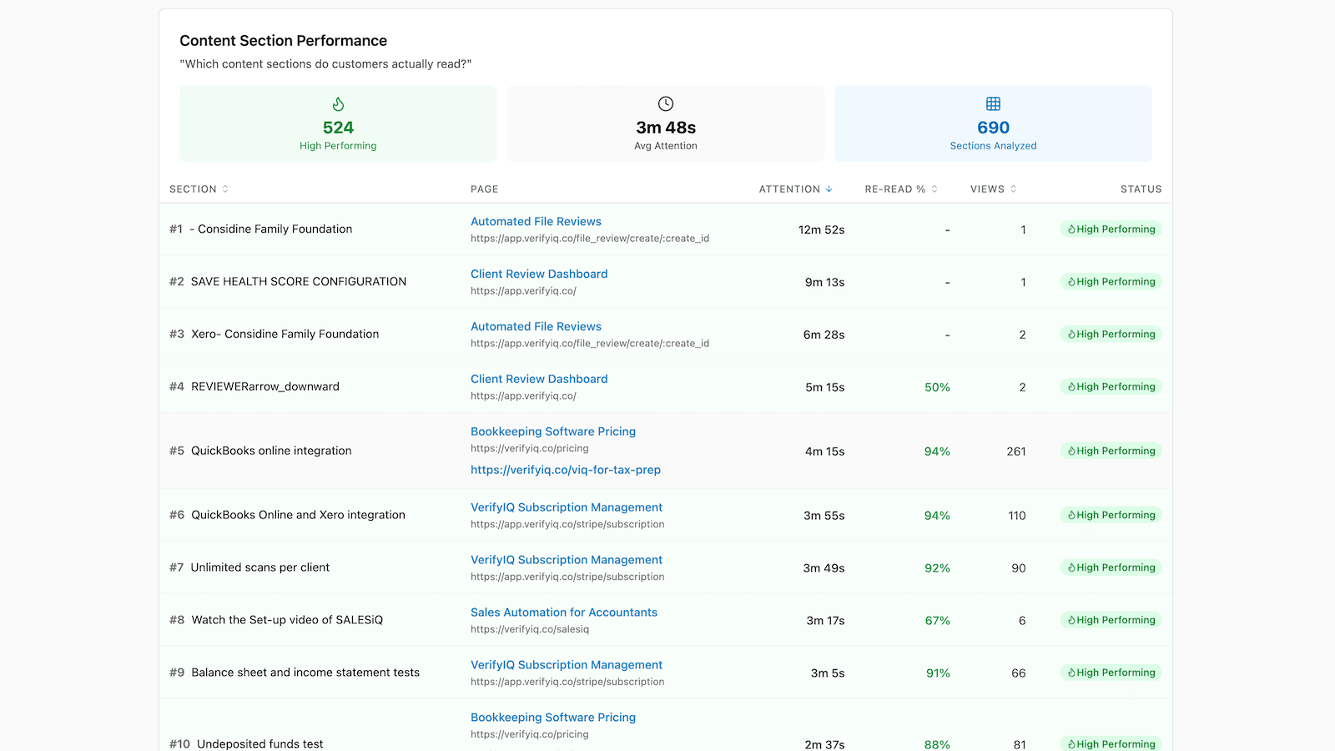Select the 690 Sections Analyzed stat card
Screen dimensions: 1335x751
[993, 123]
